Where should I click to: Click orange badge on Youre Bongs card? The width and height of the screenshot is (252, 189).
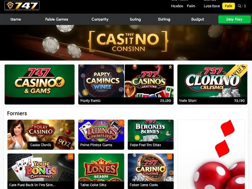pyautogui.click(x=71, y=156)
